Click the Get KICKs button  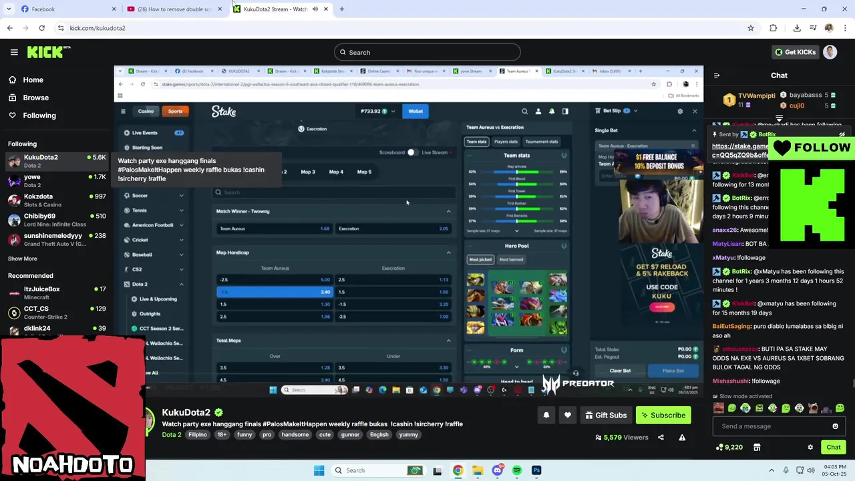click(x=795, y=52)
